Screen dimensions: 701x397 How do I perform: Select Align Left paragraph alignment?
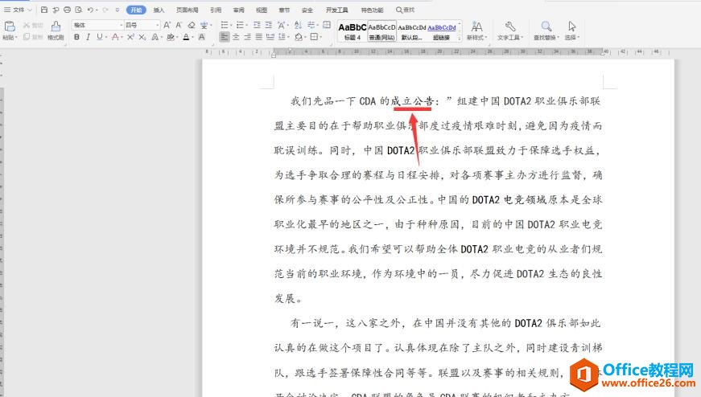[225, 37]
